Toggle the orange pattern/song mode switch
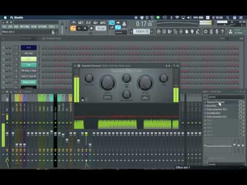This screenshot has width=247, height=185. (x=73, y=28)
